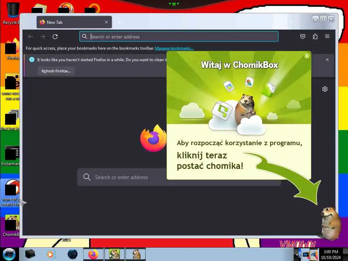The height and width of the screenshot is (261, 348).
Task: Select the Enderman desktop icon
Action: [11, 155]
